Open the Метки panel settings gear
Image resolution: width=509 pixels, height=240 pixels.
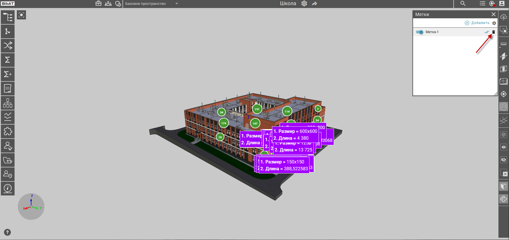(x=494, y=23)
